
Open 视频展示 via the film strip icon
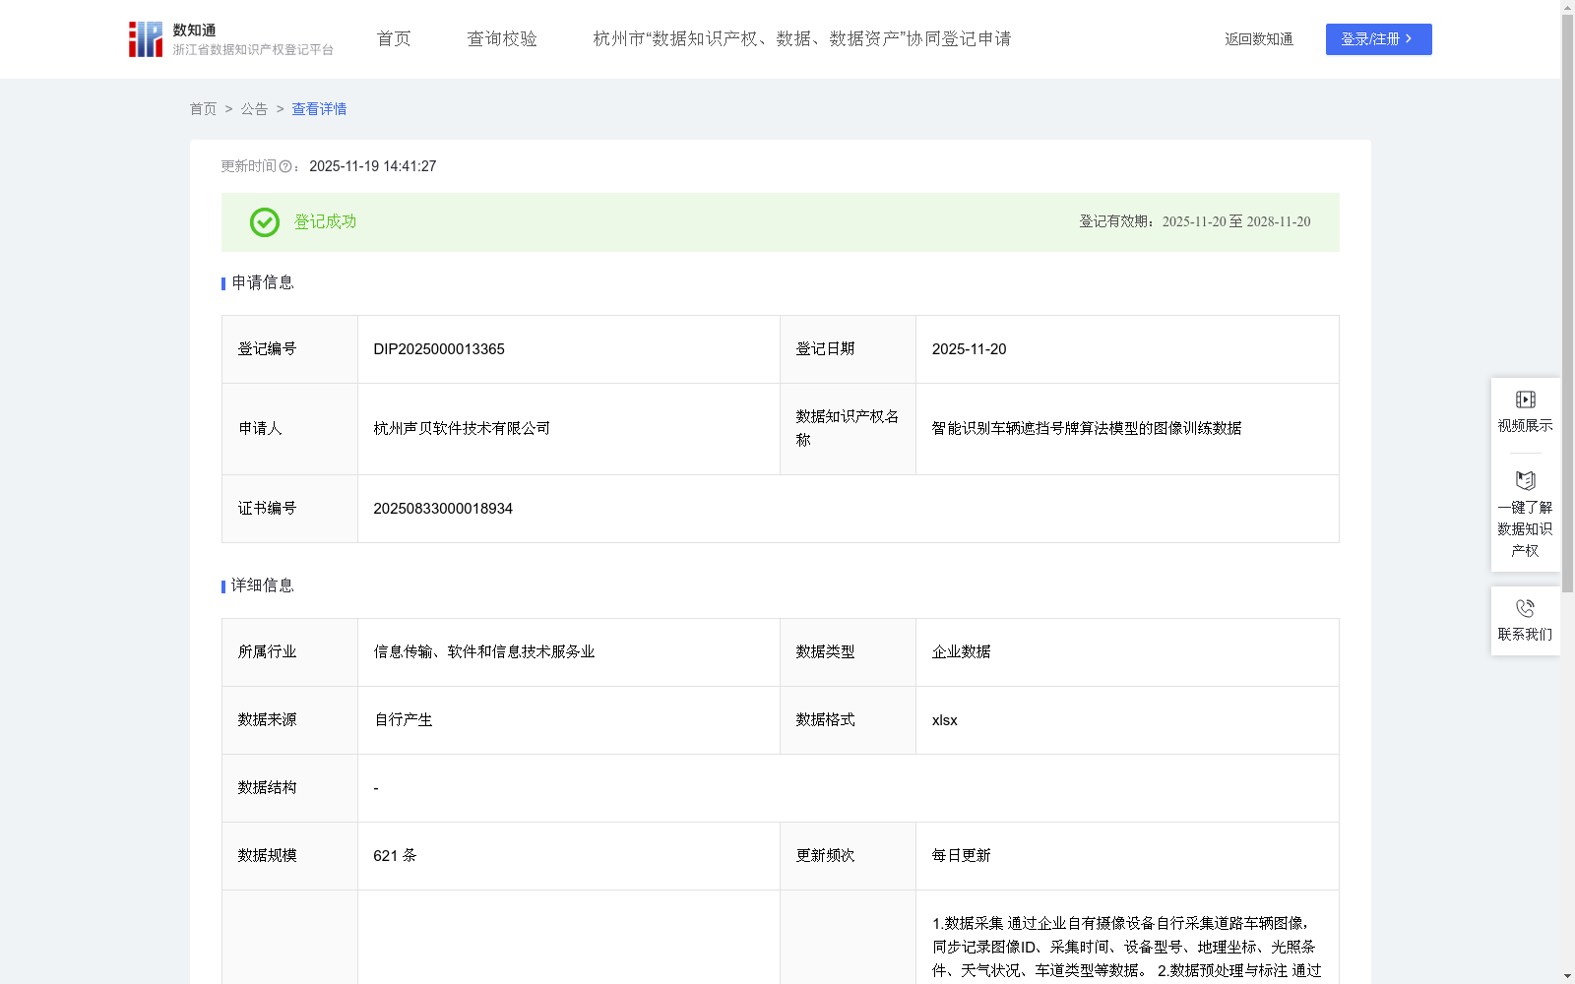click(x=1525, y=400)
